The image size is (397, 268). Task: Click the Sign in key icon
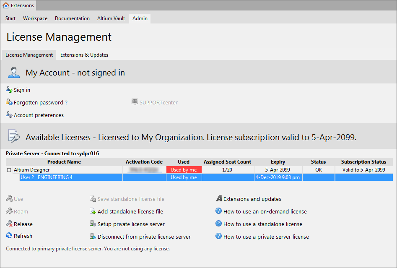pyautogui.click(x=9, y=90)
